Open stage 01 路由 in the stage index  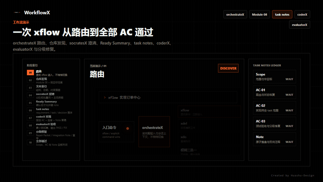click(51, 73)
